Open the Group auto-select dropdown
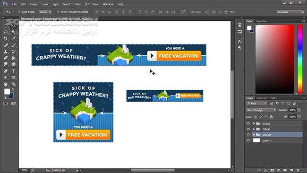 coord(45,12)
